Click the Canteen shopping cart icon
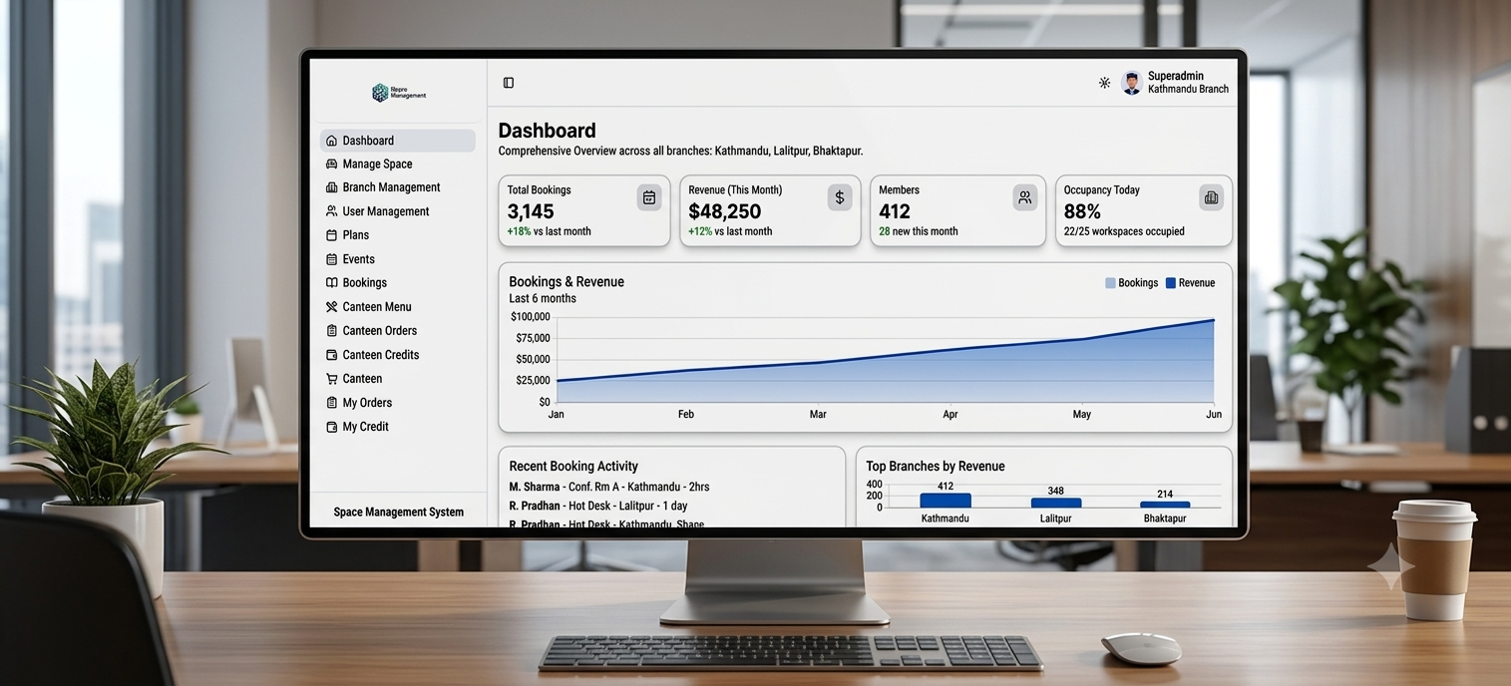This screenshot has height=686, width=1511. 331,379
